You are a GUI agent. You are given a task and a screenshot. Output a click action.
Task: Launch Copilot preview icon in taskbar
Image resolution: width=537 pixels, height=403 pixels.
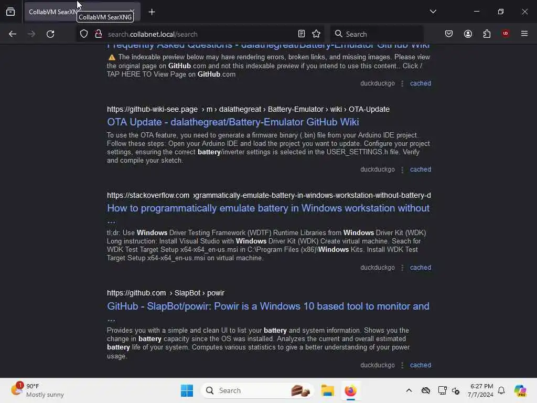point(520,390)
